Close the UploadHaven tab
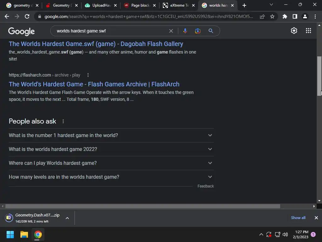Viewport: 322px width, 242px height. pyautogui.click(x=115, y=6)
